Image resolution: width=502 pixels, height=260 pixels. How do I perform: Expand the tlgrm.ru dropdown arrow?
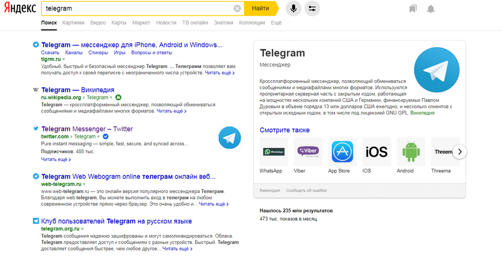click(64, 60)
